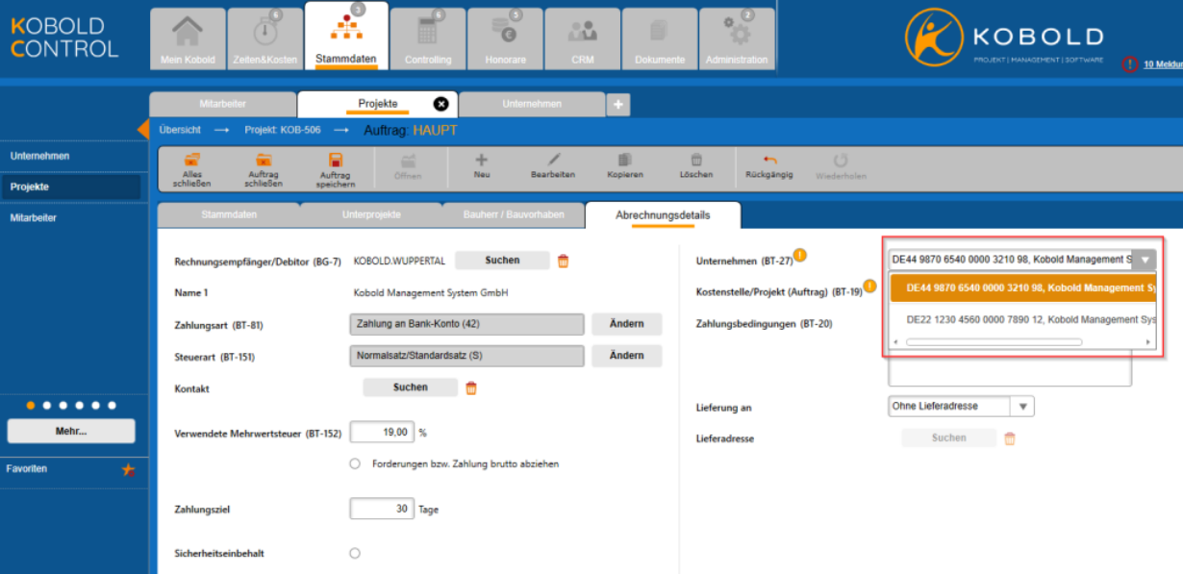Open the Administration gears module

click(x=737, y=39)
